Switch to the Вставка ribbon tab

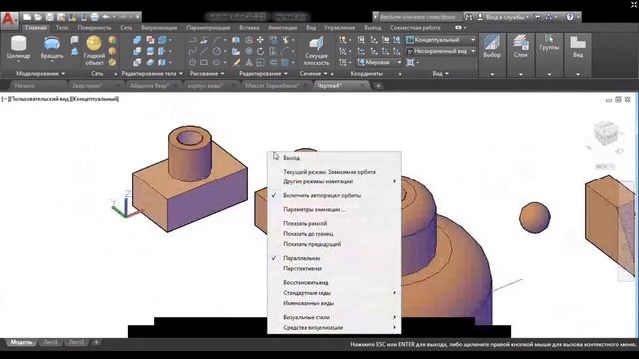[x=249, y=28]
